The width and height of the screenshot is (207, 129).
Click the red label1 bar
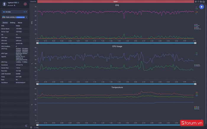point(115,1)
